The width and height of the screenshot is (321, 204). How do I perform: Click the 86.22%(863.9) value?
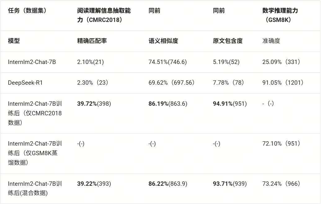[x=168, y=184]
